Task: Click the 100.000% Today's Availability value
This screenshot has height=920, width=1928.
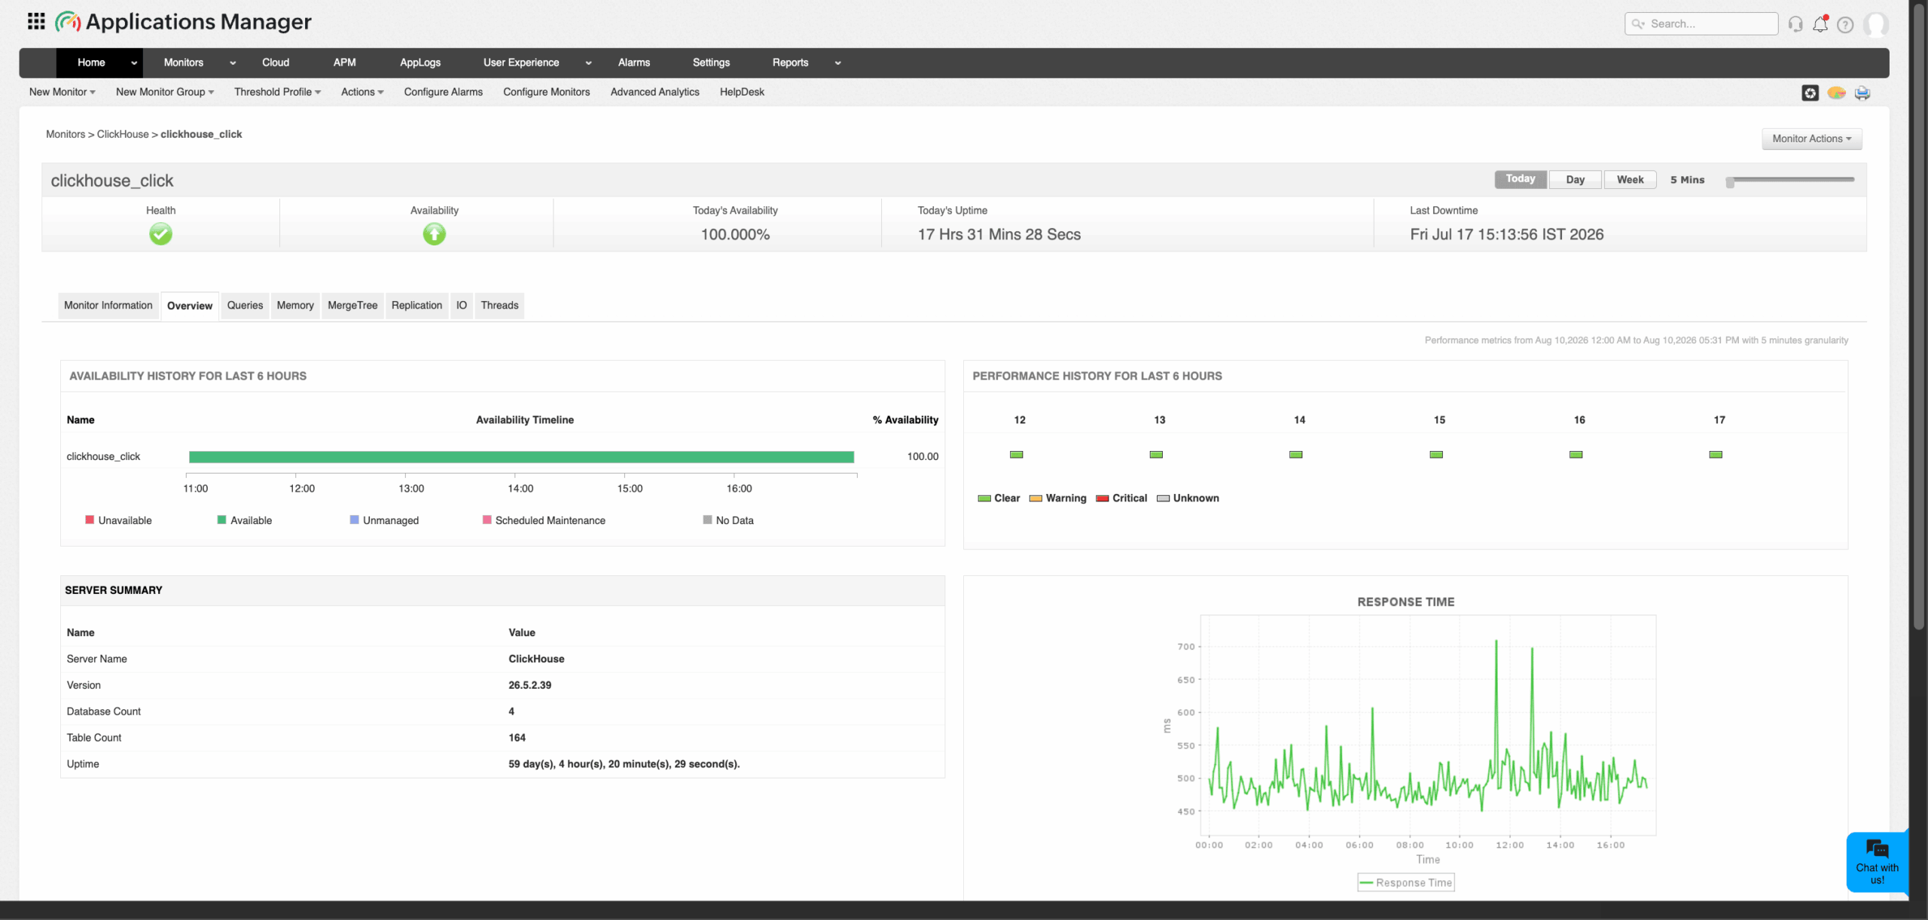Action: point(735,235)
